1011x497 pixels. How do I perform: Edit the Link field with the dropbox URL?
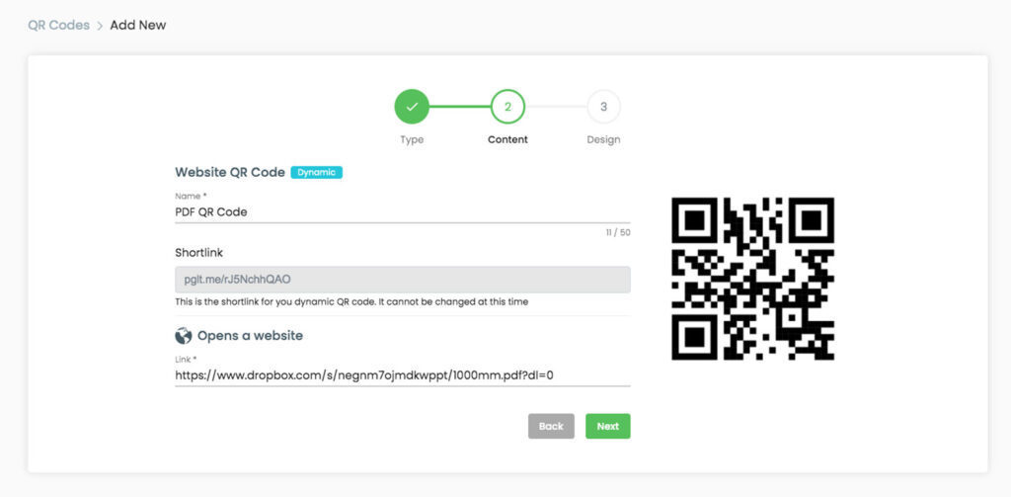[x=403, y=374]
